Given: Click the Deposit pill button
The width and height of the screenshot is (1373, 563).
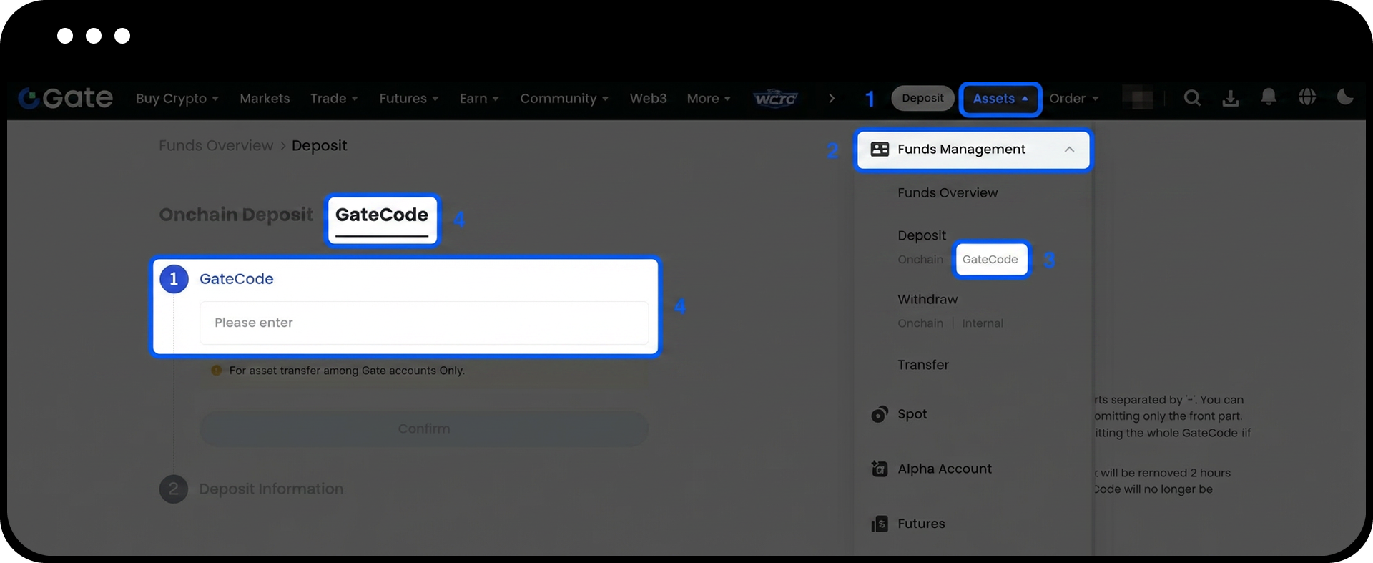Looking at the screenshot, I should pos(922,98).
